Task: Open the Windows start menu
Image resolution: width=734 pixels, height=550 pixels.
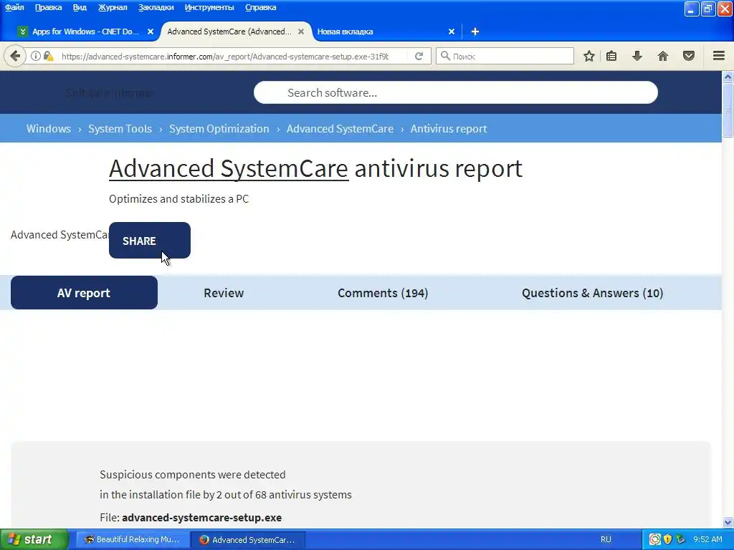Action: [34, 539]
